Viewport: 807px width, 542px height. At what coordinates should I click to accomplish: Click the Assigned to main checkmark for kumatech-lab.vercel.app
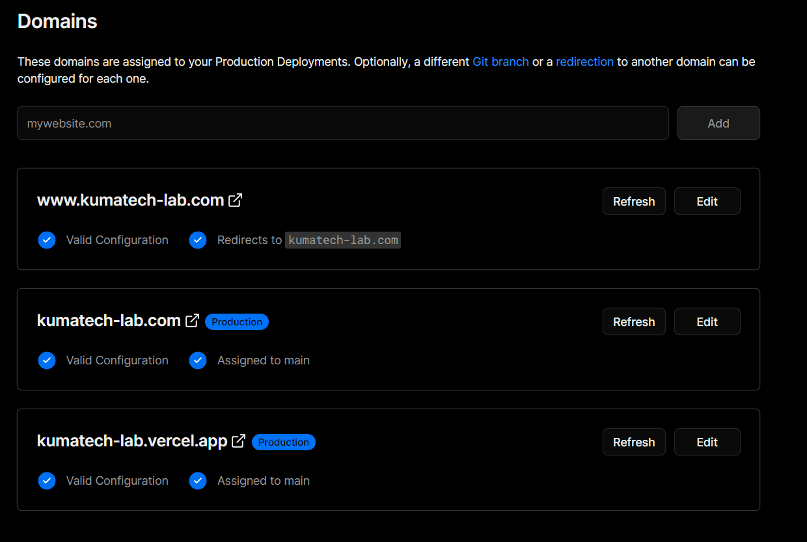(198, 481)
